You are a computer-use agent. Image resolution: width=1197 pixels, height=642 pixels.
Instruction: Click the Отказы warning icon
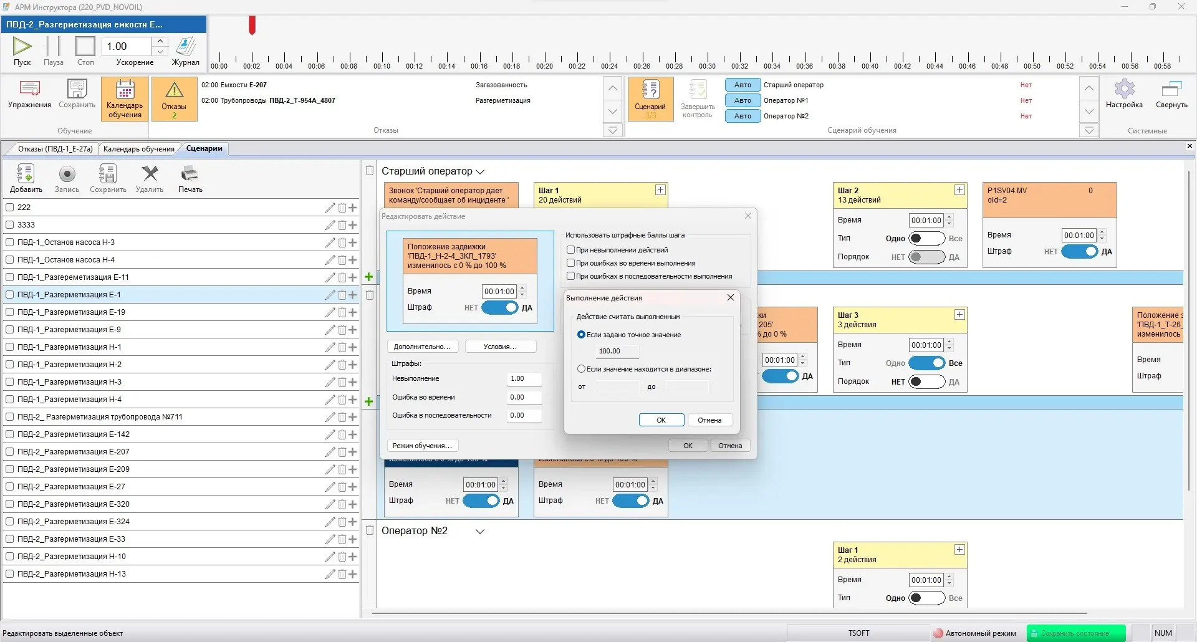[174, 91]
